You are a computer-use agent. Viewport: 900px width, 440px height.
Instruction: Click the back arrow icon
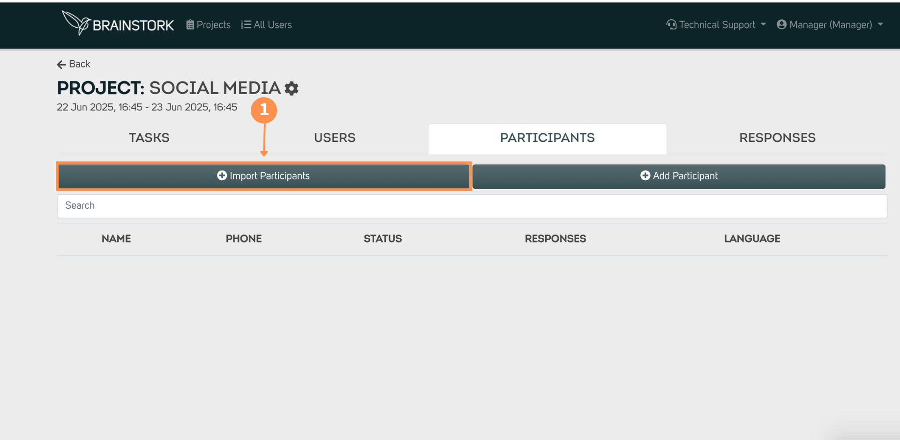61,65
